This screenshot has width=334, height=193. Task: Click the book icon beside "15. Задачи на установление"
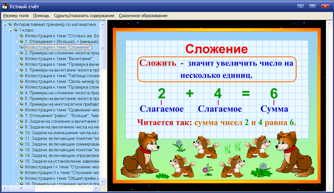[x=21, y=162]
